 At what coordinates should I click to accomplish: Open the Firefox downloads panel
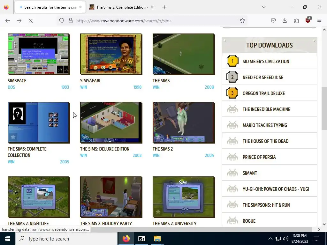click(x=285, y=21)
